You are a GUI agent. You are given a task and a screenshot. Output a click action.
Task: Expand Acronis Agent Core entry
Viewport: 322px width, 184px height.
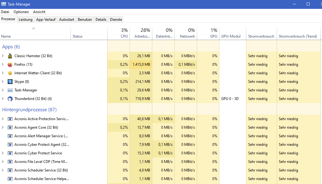tap(3, 127)
